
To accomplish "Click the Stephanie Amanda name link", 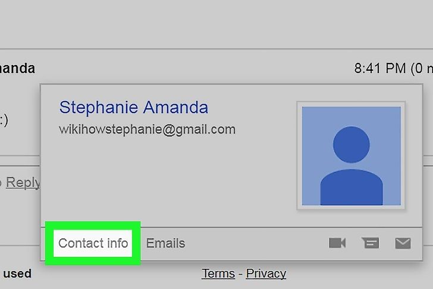I will [x=134, y=107].
